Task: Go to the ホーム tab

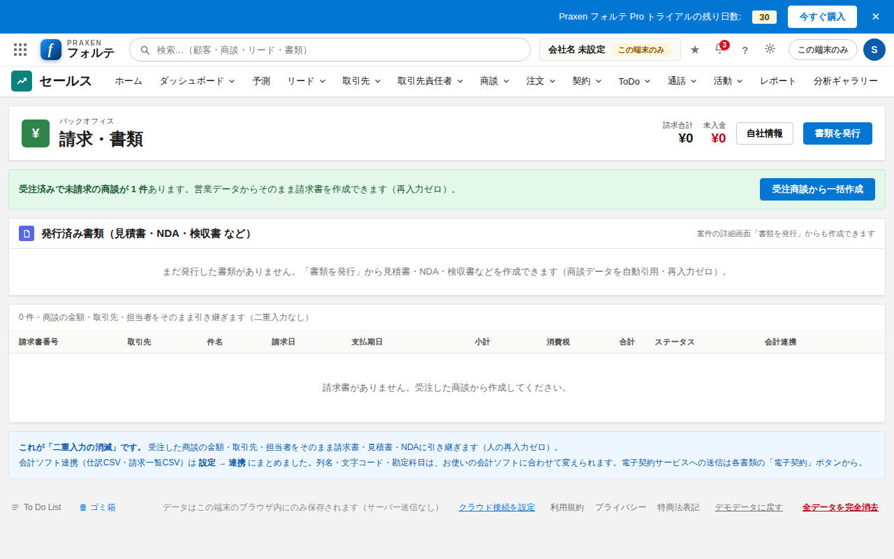Action: tap(129, 81)
